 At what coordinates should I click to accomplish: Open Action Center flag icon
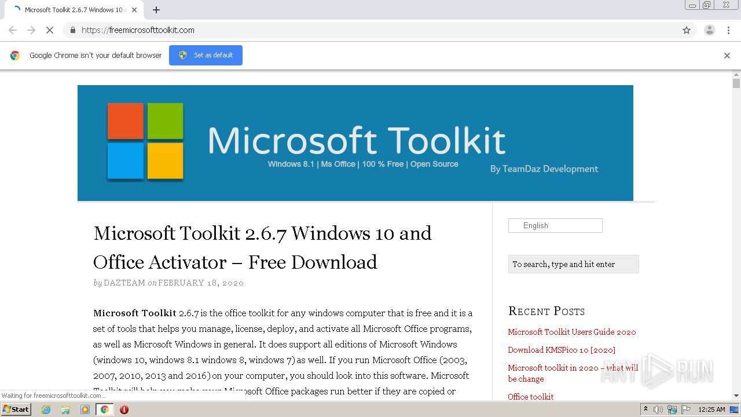[686, 409]
